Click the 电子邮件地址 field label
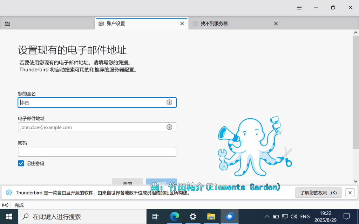The height and width of the screenshot is (224, 359). coord(31,118)
